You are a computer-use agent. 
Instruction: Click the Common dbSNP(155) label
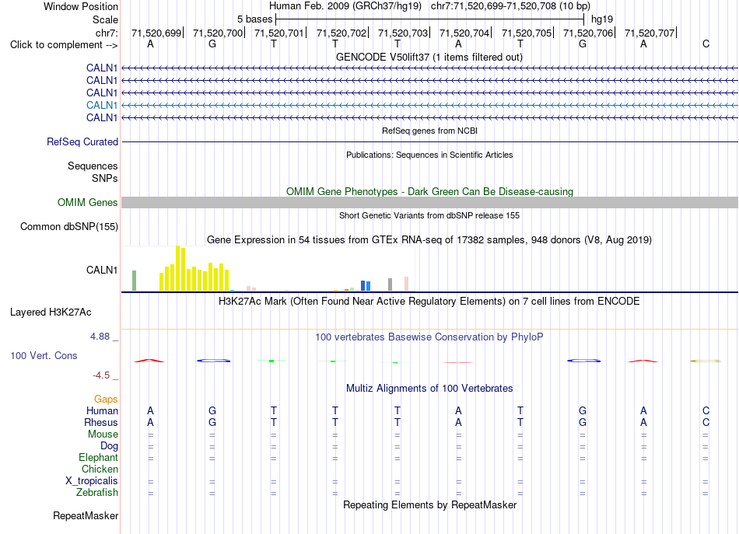[x=68, y=226]
